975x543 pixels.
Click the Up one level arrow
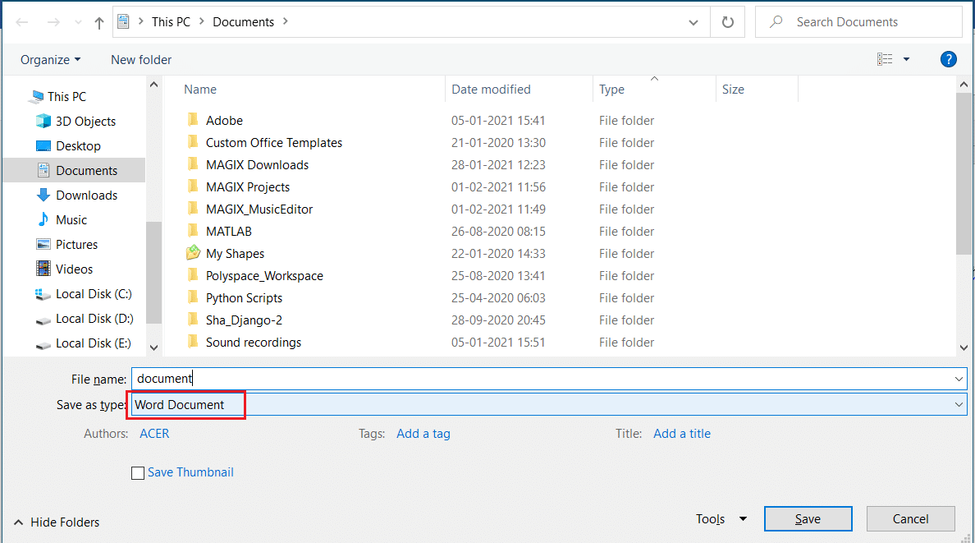99,23
